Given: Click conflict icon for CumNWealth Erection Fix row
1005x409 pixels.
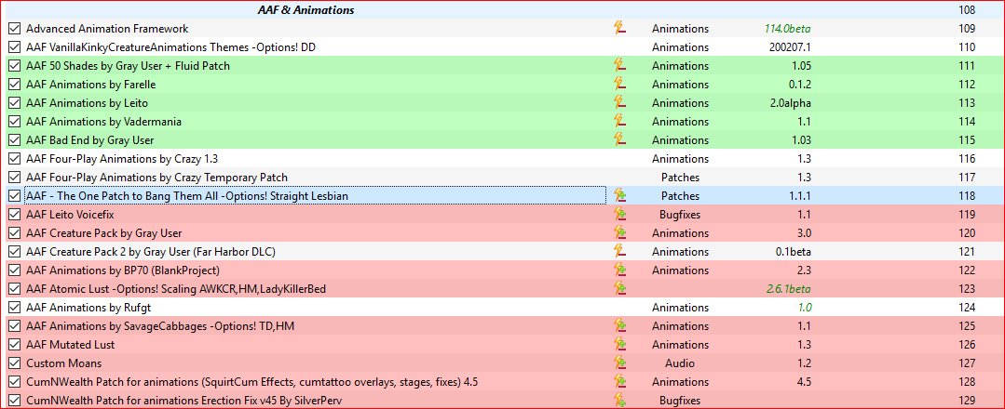Looking at the screenshot, I should pyautogui.click(x=619, y=400).
